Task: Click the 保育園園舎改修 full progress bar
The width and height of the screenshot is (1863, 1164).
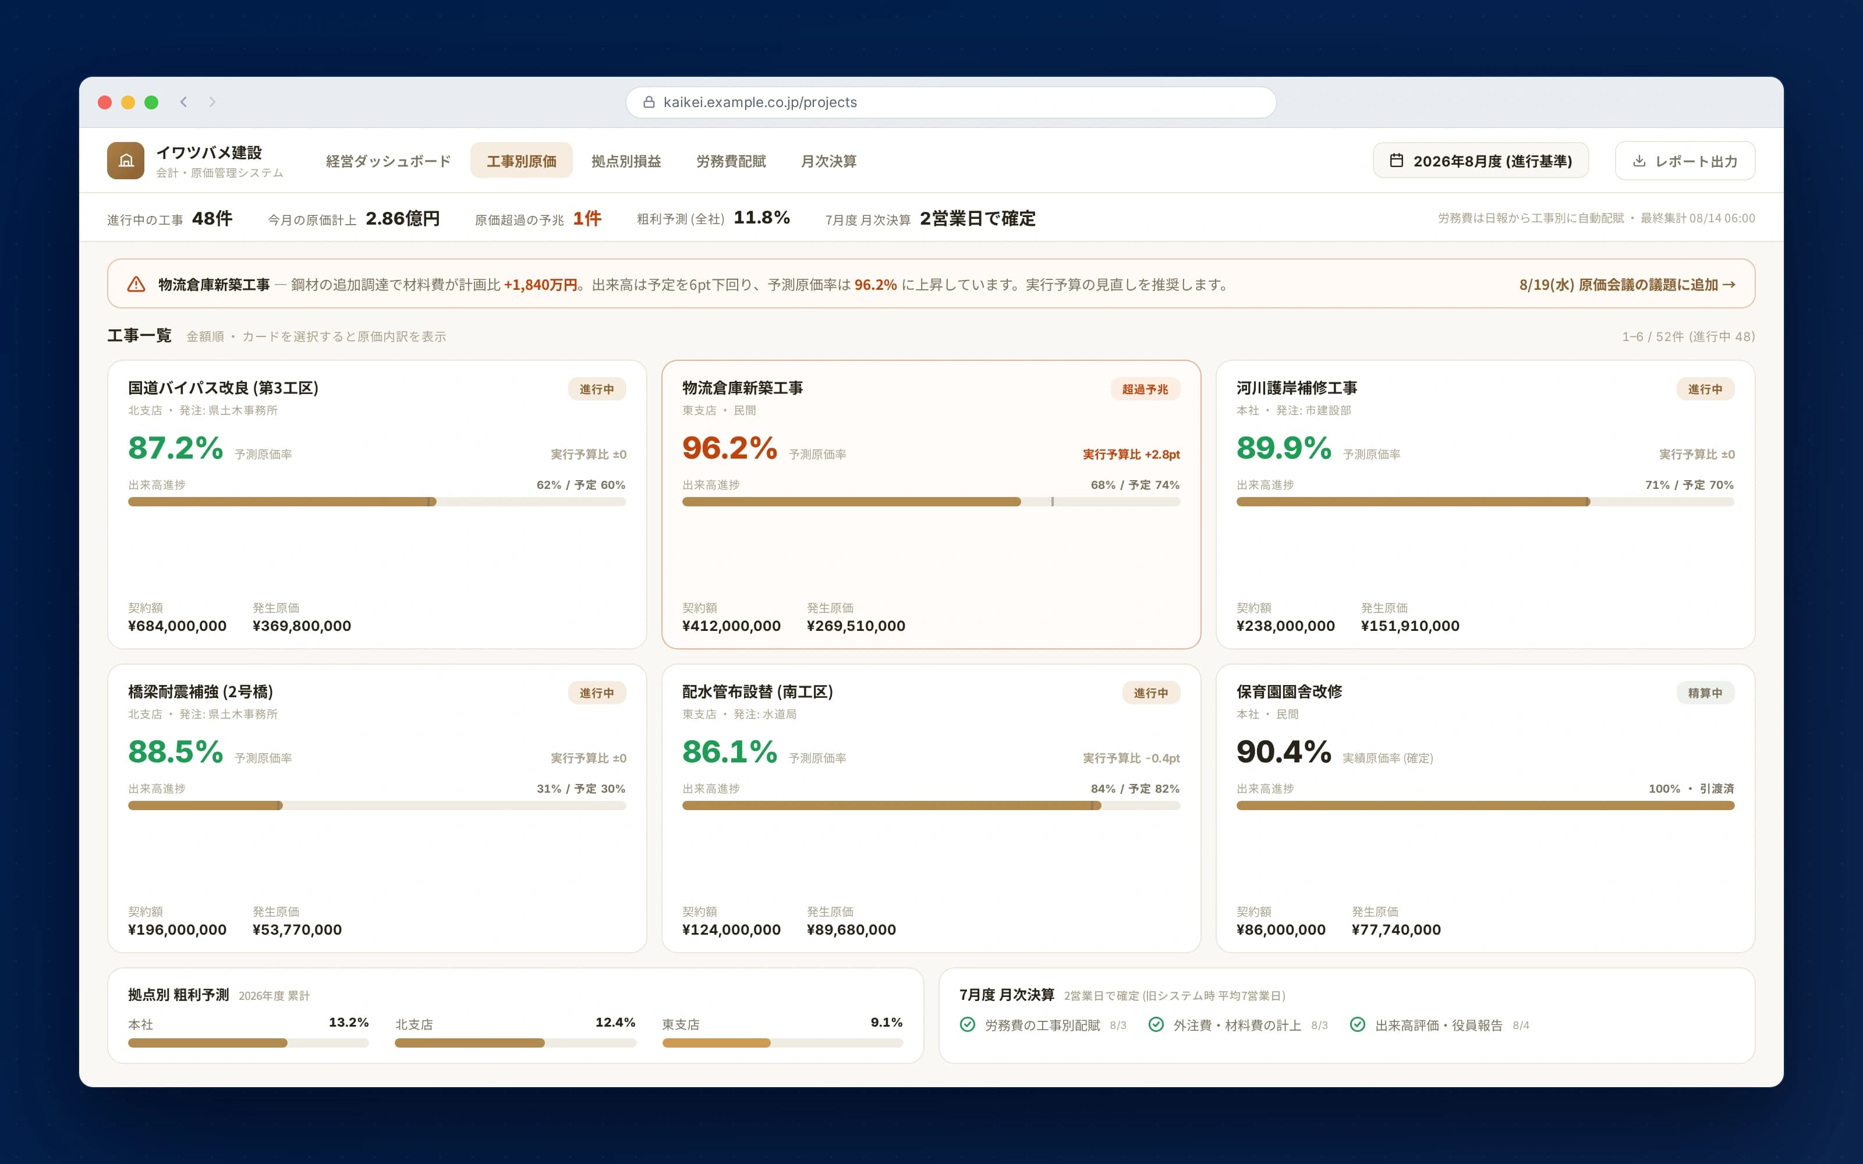Action: (x=1485, y=805)
